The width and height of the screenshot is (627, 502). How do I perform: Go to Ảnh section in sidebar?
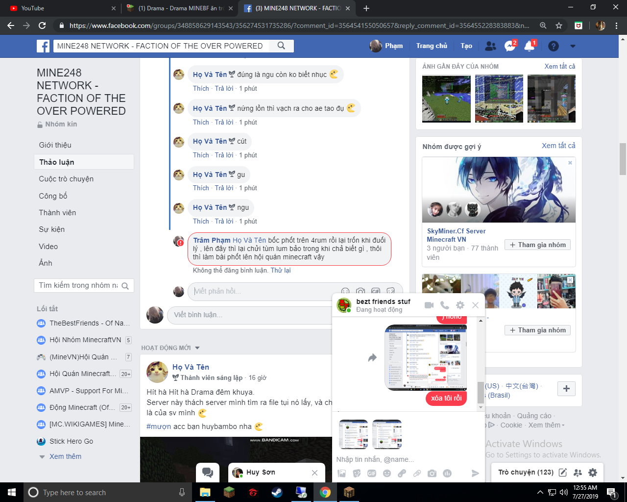coord(46,263)
